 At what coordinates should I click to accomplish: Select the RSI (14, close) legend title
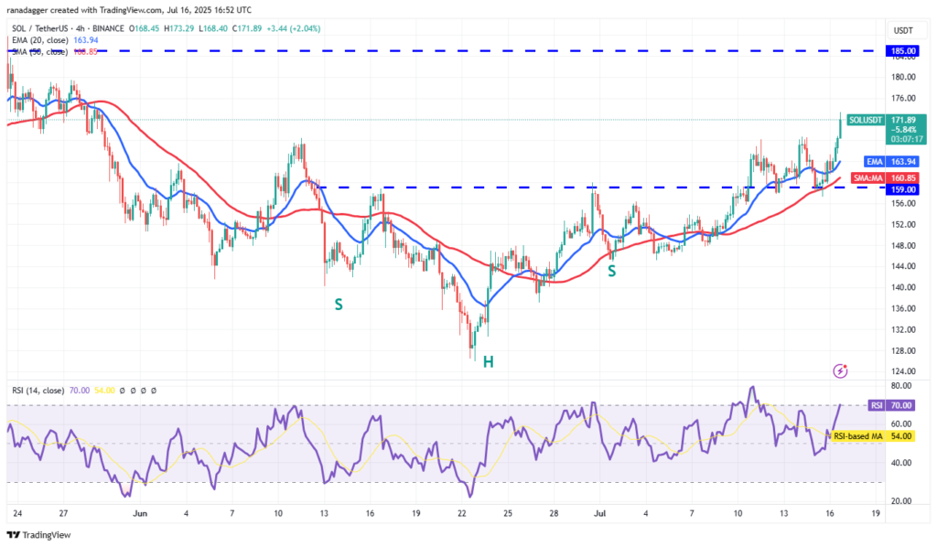click(x=38, y=390)
